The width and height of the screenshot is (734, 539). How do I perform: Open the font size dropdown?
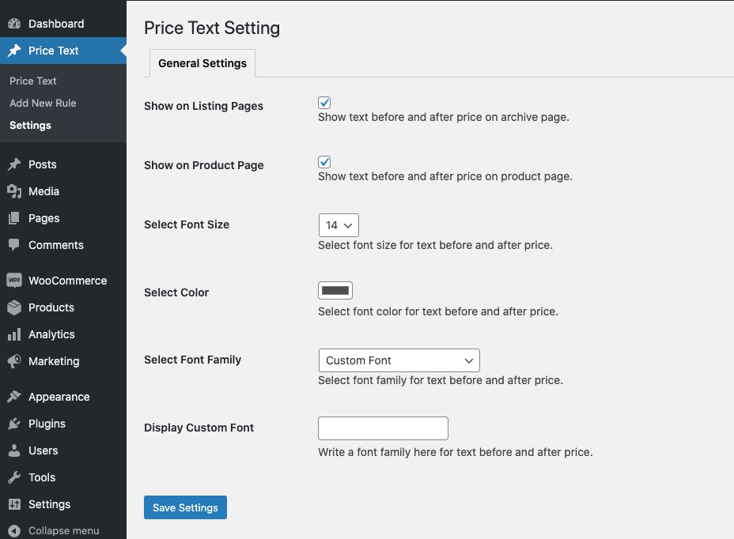coord(339,225)
